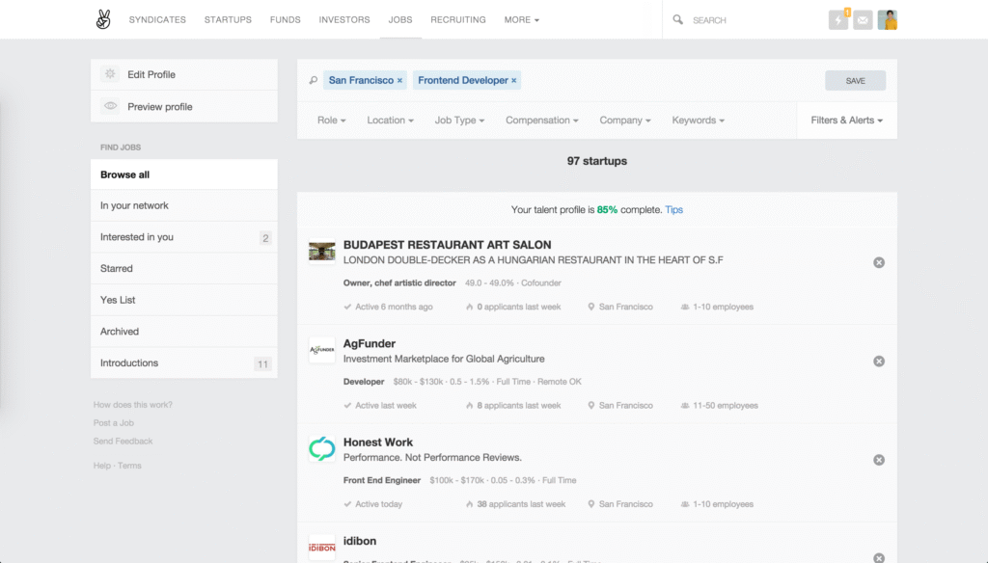This screenshot has height=563, width=988.
Task: Expand the Compensation filter
Action: tap(541, 120)
